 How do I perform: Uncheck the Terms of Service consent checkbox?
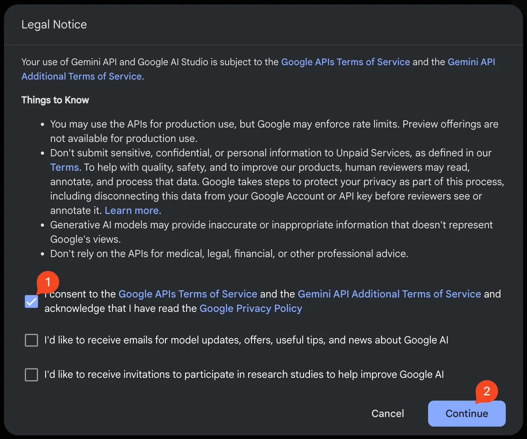click(31, 301)
